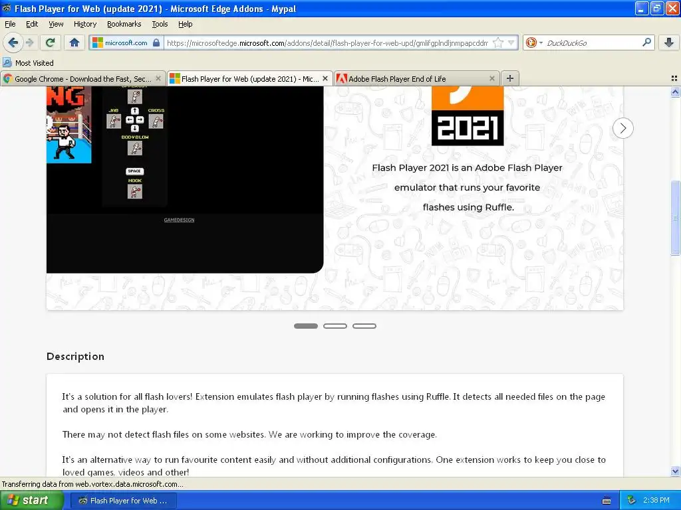The width and height of the screenshot is (681, 510).
Task: Open the list all tabs grid icon
Action: (674, 78)
